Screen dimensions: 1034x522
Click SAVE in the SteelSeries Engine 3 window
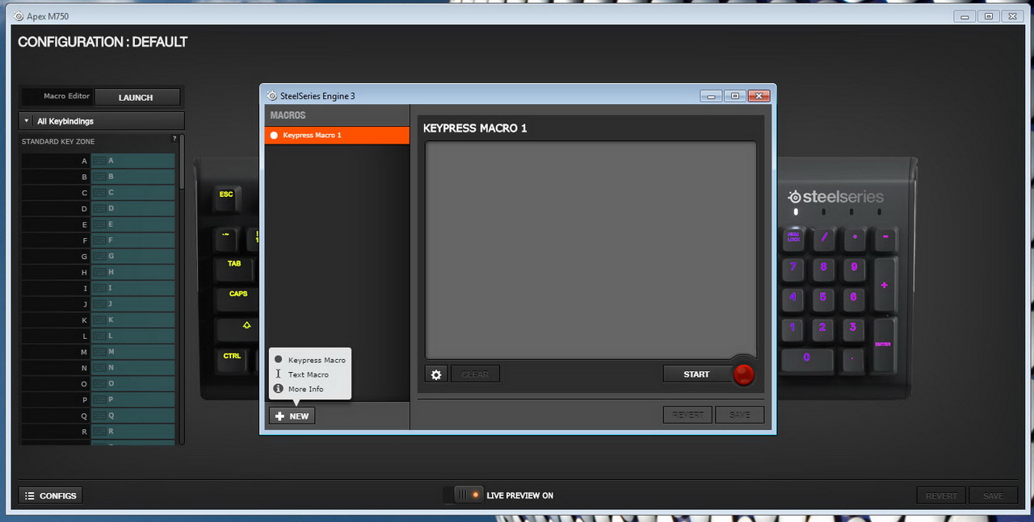coord(739,415)
